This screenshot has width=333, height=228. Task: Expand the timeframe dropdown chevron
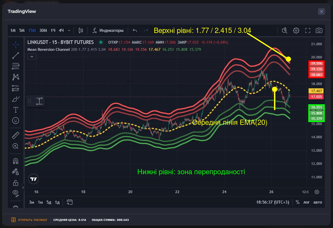pyautogui.click(x=69, y=30)
